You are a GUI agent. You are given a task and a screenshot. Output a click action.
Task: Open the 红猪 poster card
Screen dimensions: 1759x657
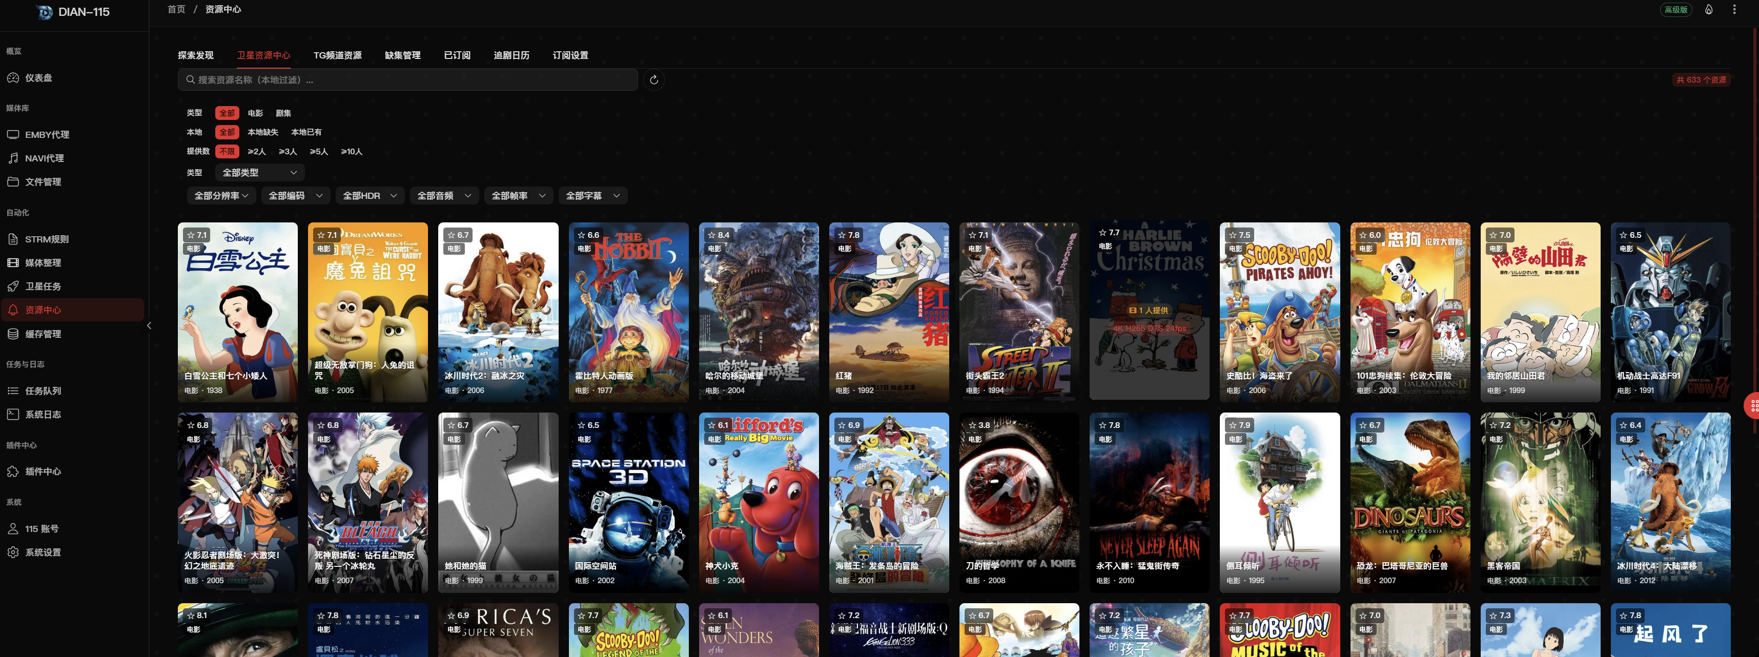click(889, 312)
